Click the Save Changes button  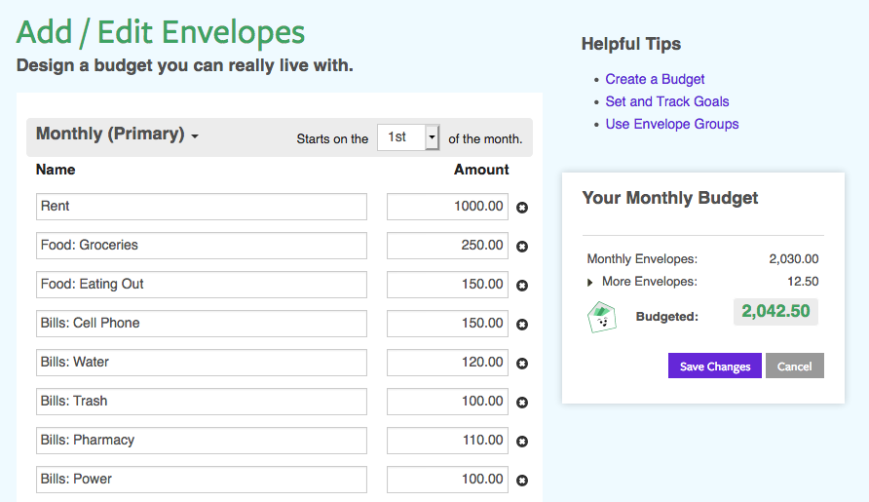click(x=715, y=366)
